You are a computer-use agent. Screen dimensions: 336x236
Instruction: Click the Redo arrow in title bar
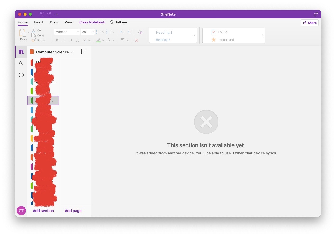click(x=49, y=14)
